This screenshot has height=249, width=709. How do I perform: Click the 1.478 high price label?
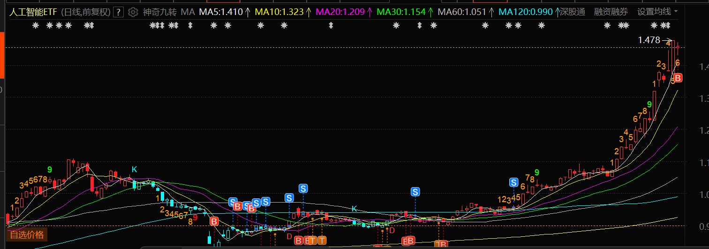point(649,40)
